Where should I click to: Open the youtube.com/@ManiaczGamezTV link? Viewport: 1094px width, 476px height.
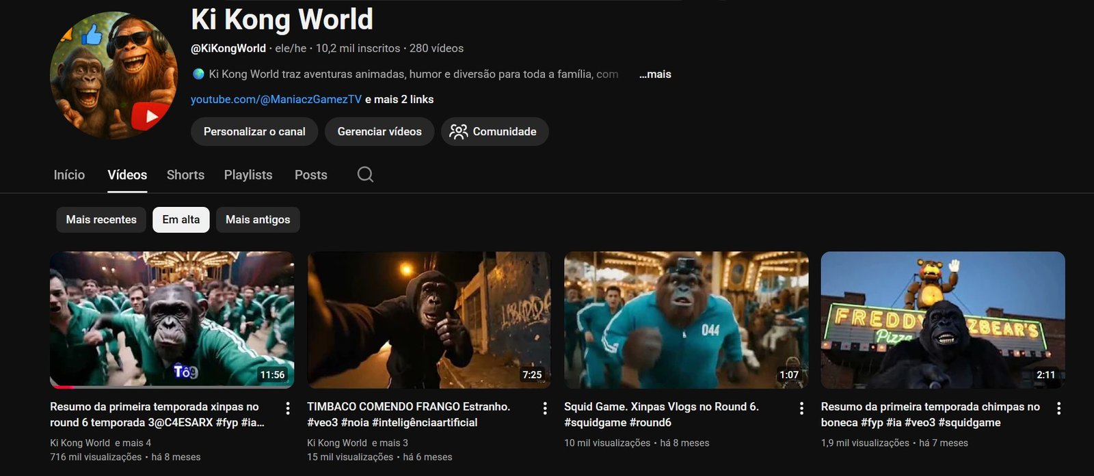276,100
